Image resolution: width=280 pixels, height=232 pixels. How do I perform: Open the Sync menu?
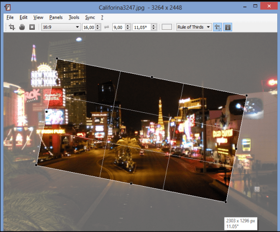(90, 17)
